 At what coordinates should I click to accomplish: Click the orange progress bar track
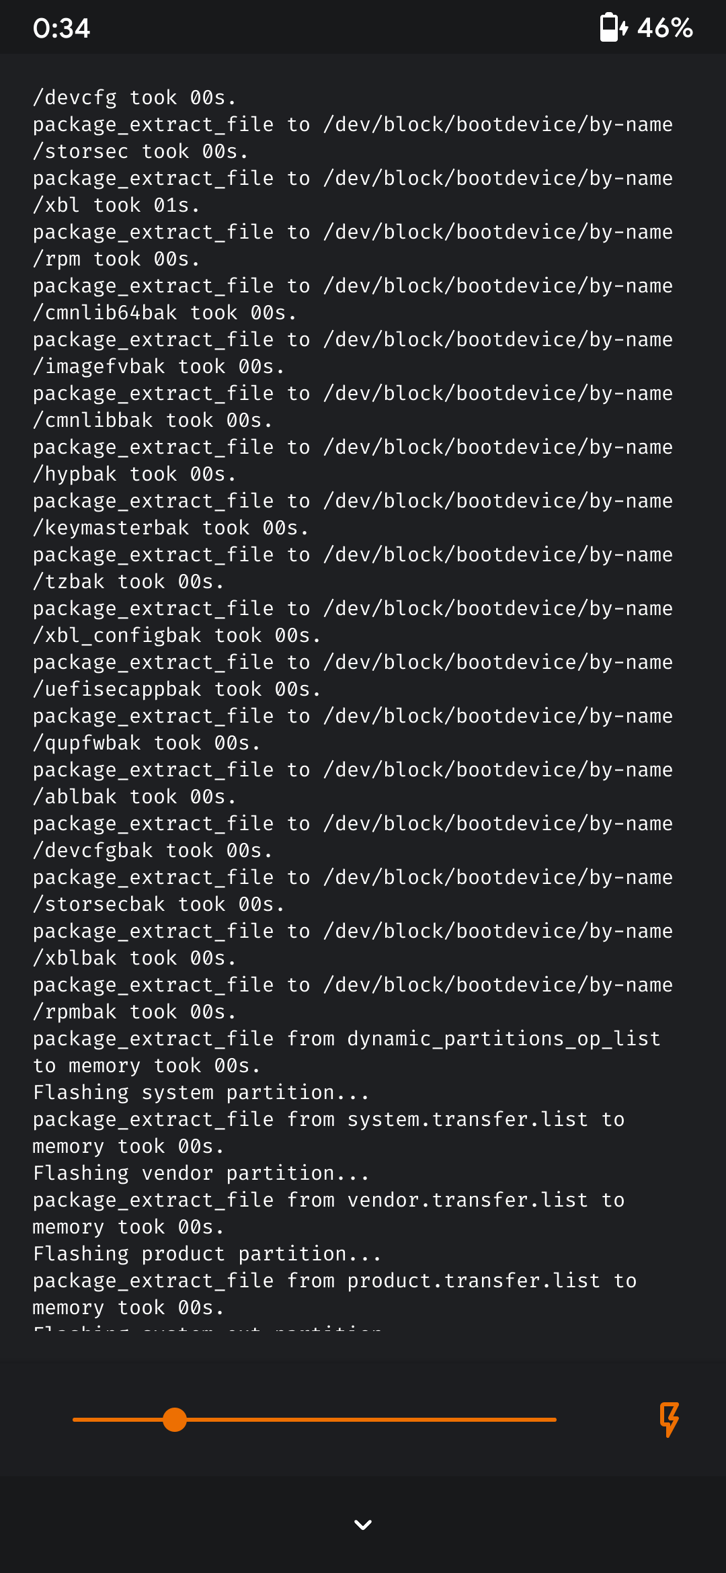pyautogui.click(x=315, y=1420)
